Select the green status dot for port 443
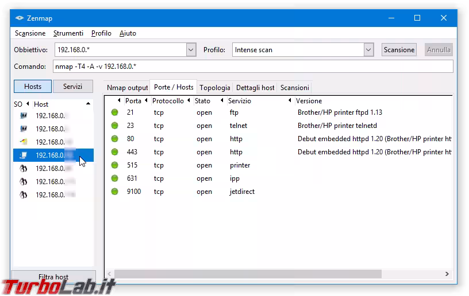The width and height of the screenshot is (469, 296). [x=114, y=151]
